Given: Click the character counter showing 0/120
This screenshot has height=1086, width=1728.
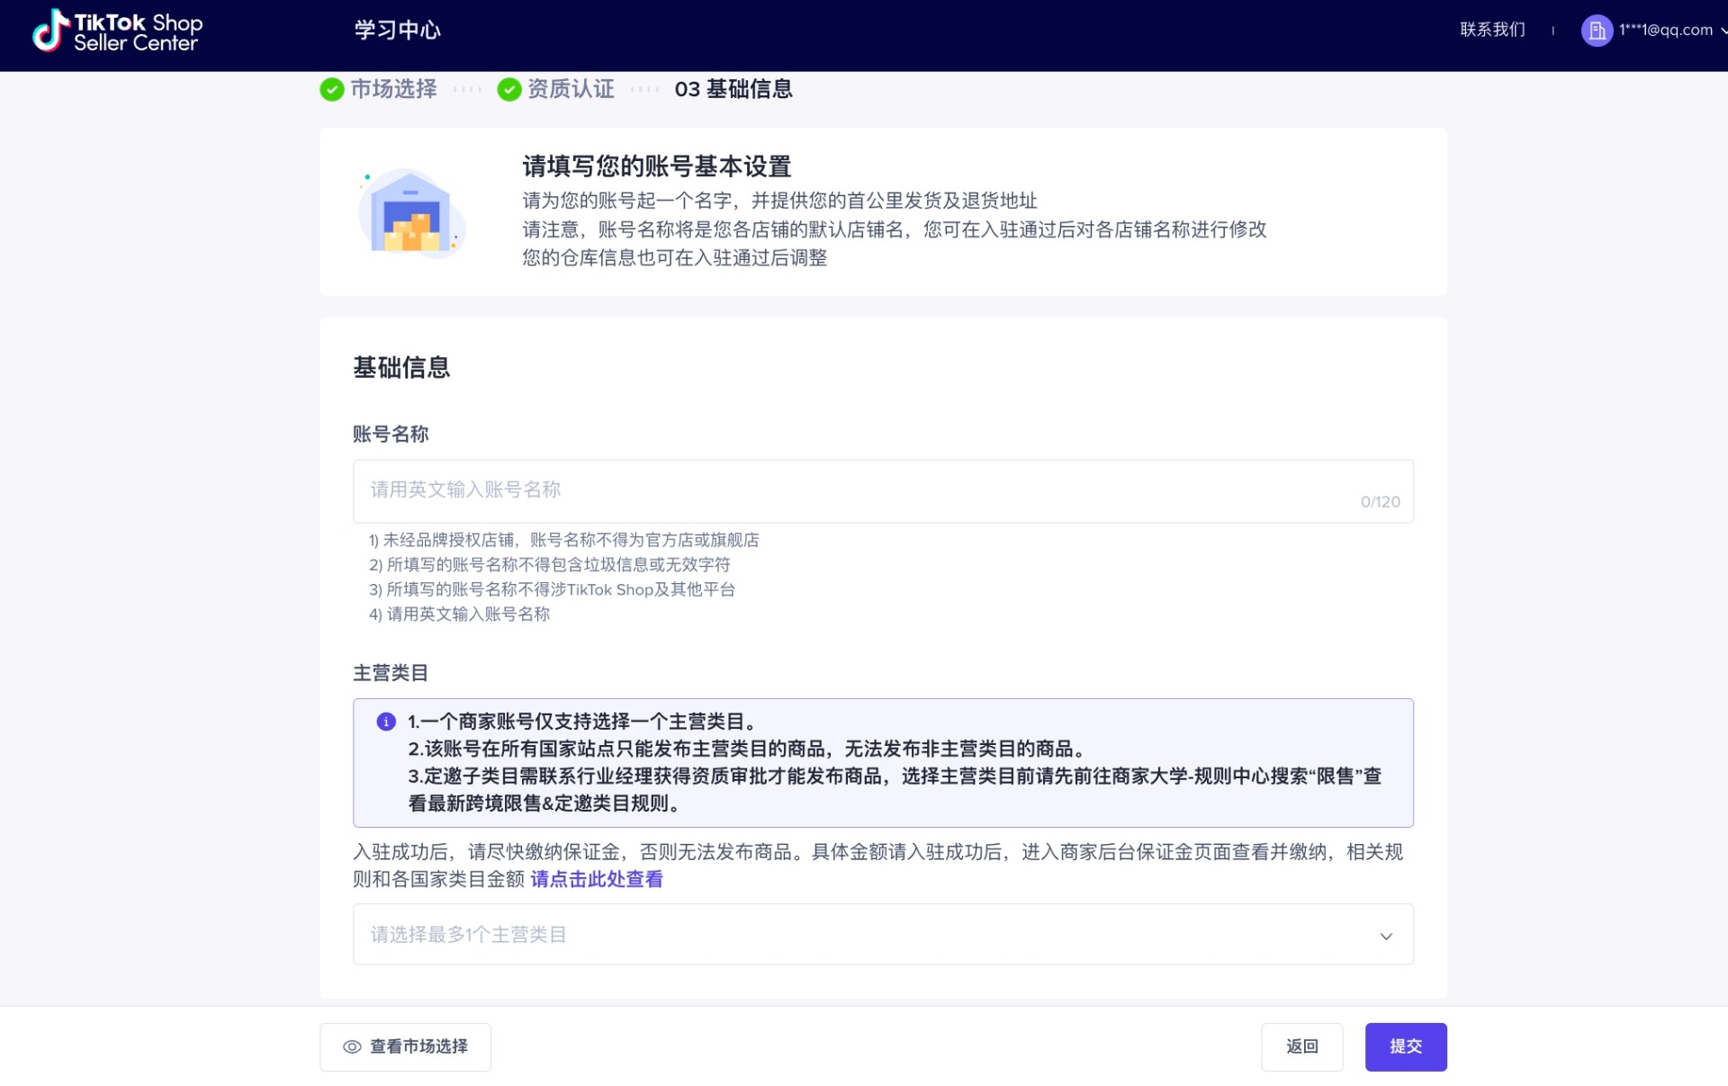Looking at the screenshot, I should click(x=1380, y=502).
